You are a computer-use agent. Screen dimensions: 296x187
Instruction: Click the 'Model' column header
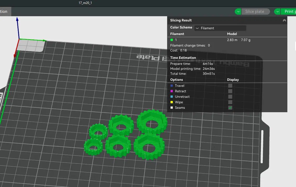(232, 34)
